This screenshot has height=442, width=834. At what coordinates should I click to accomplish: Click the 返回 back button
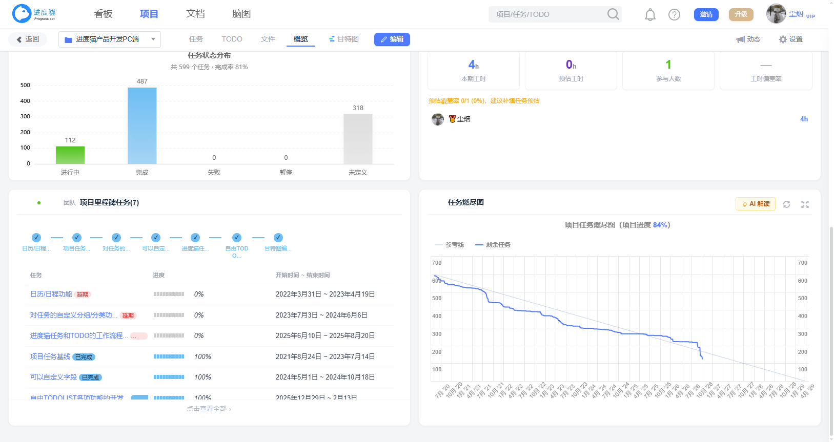click(x=28, y=39)
